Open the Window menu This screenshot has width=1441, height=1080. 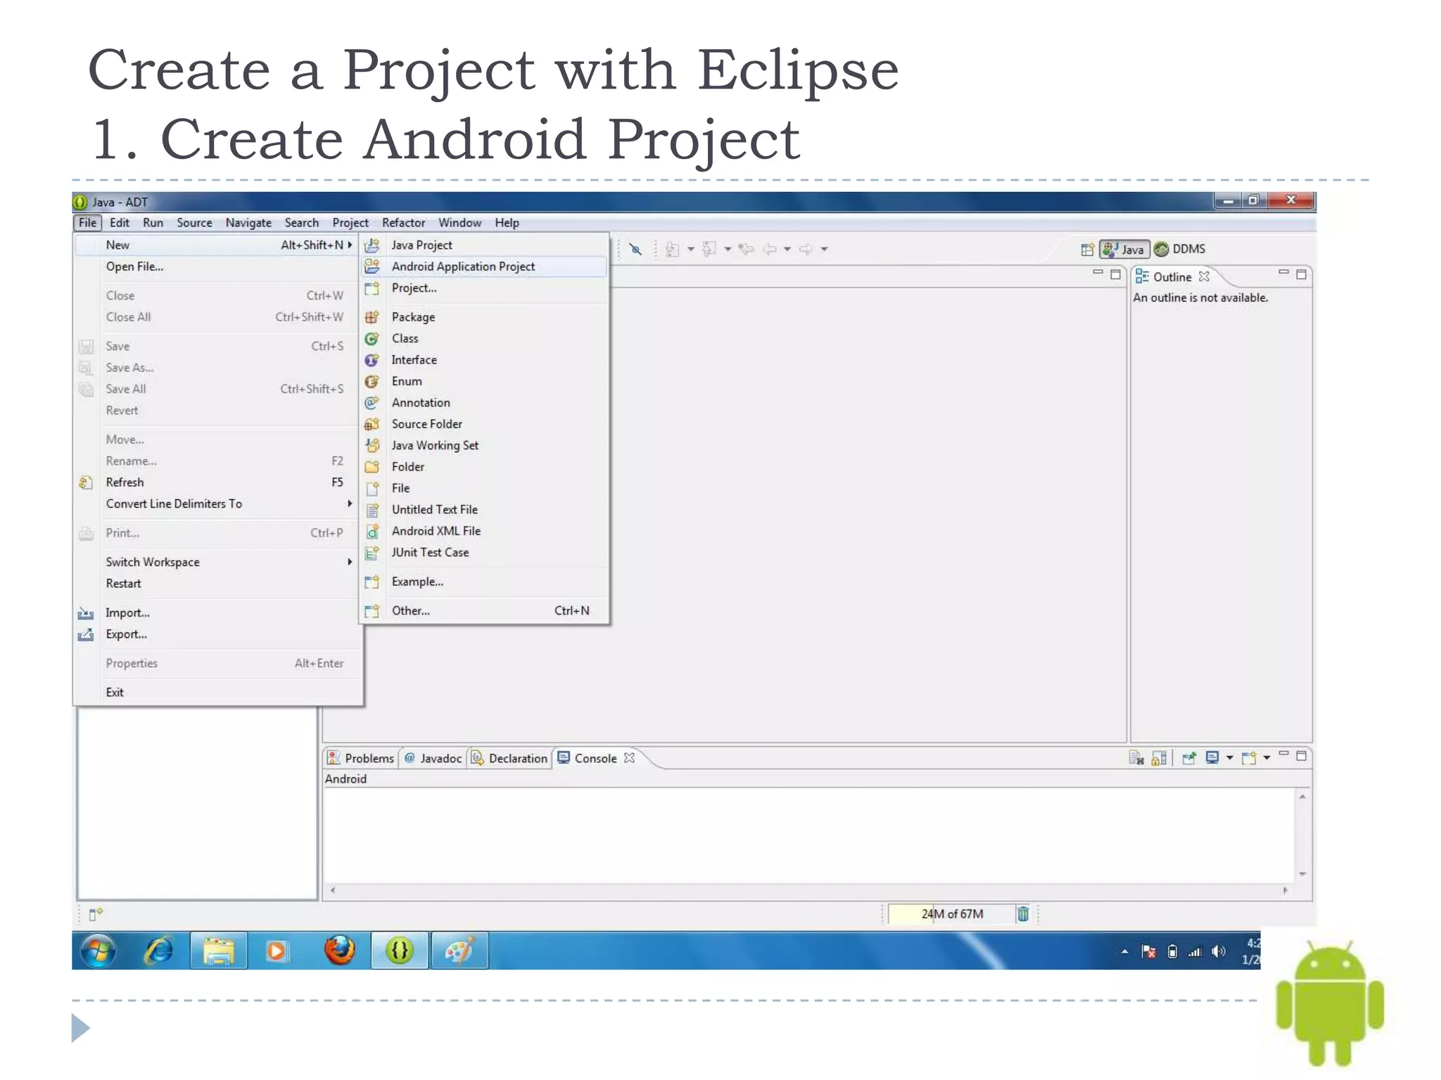[x=460, y=223]
